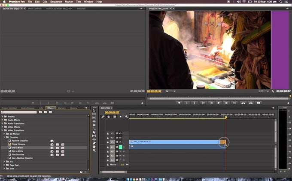Collapse the Dissolve folder
This screenshot has height=181, width=292.
(4, 137)
